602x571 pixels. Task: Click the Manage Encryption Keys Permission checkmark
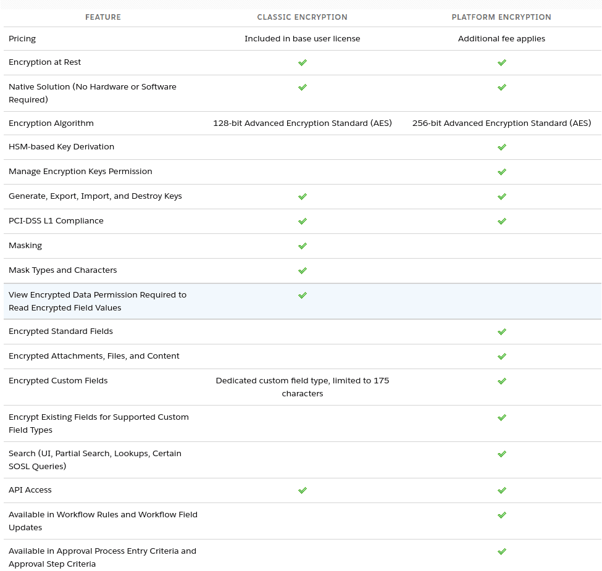[501, 172]
